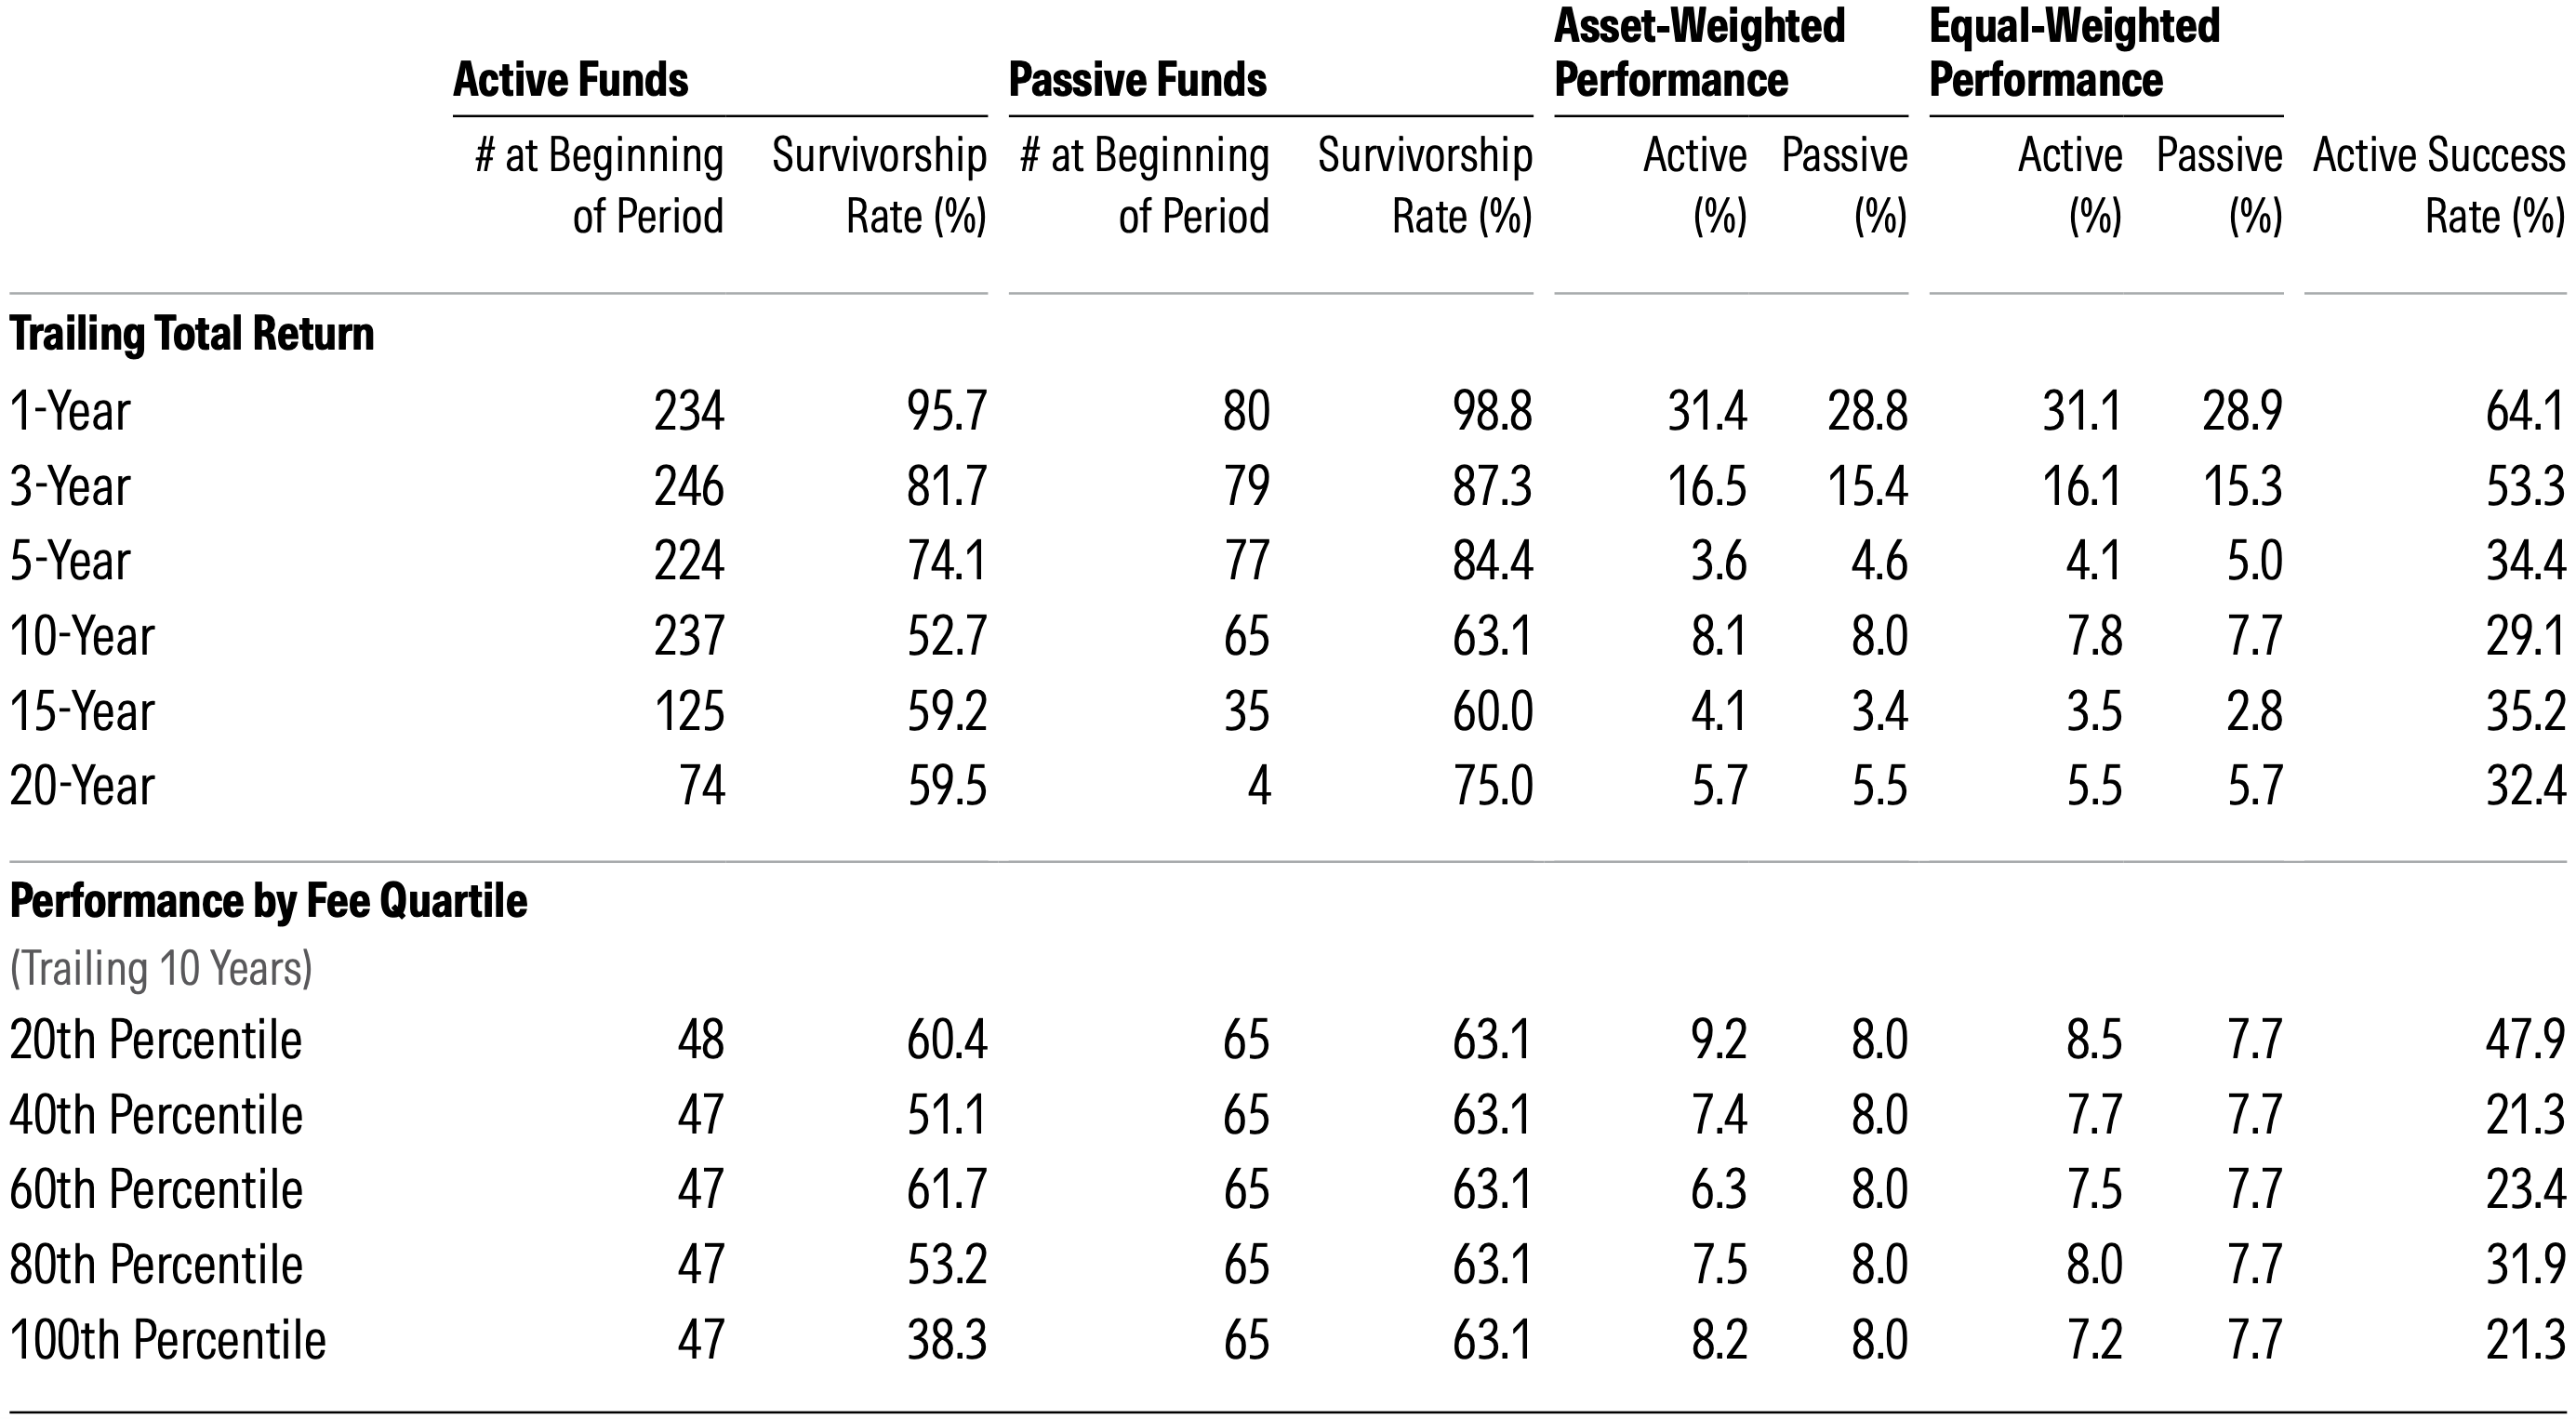Click the Asset-Weighted Performance header
This screenshot has width=2576, height=1419.
click(x=1699, y=53)
